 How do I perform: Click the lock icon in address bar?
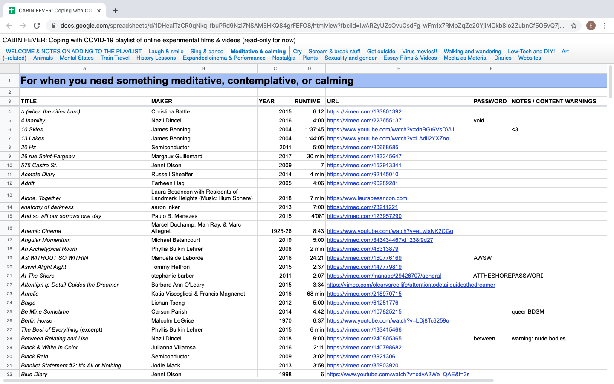(x=53, y=26)
